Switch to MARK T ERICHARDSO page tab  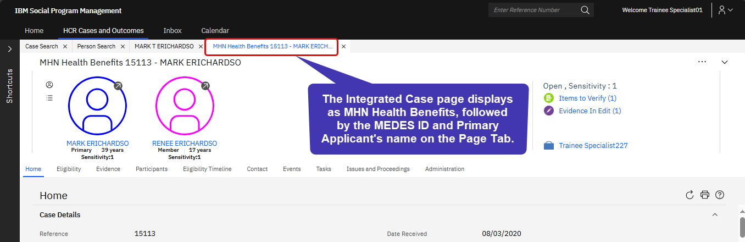pos(164,47)
